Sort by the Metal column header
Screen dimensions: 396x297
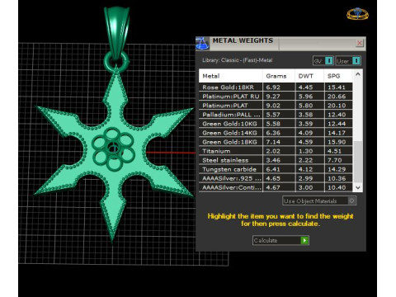pos(230,76)
